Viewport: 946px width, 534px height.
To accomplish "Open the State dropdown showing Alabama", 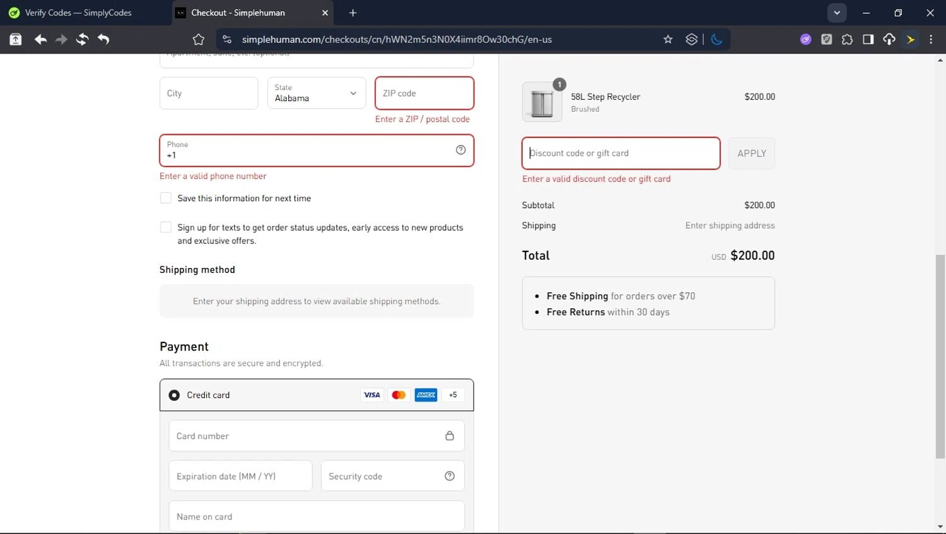I will pos(316,93).
